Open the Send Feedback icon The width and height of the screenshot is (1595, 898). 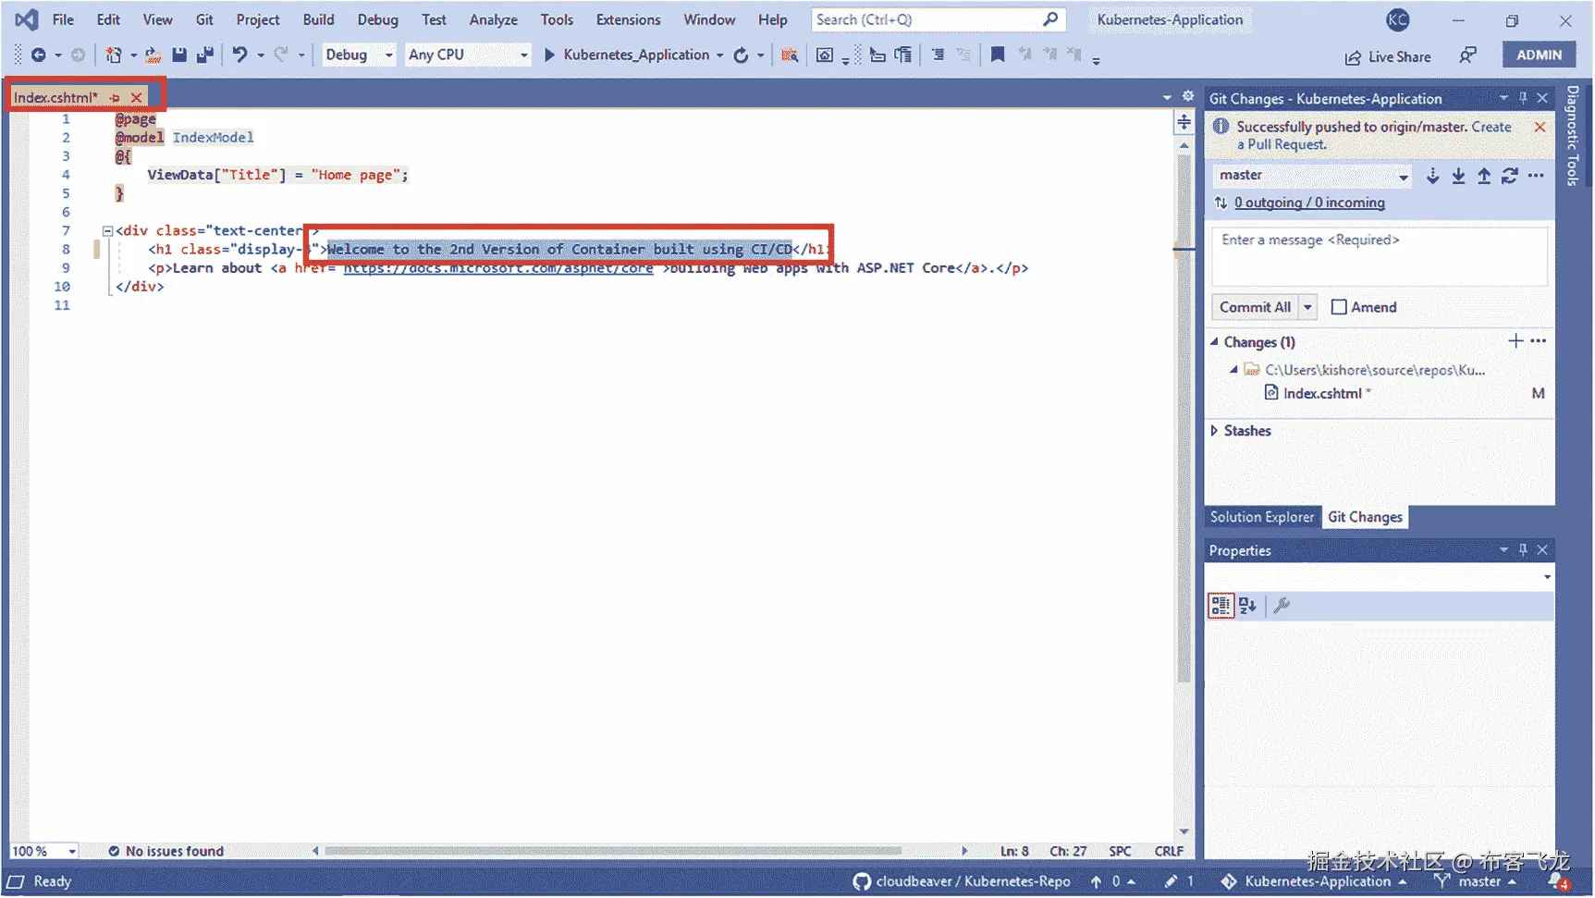(1467, 55)
